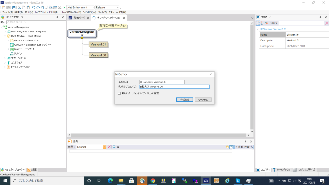
Task: Select the Version1.00 node in the diagram
Action: point(98,55)
